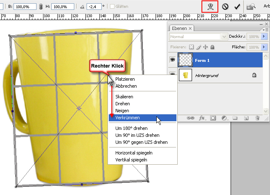Click the delete layer trash icon
270x195 pixels.
(257, 118)
